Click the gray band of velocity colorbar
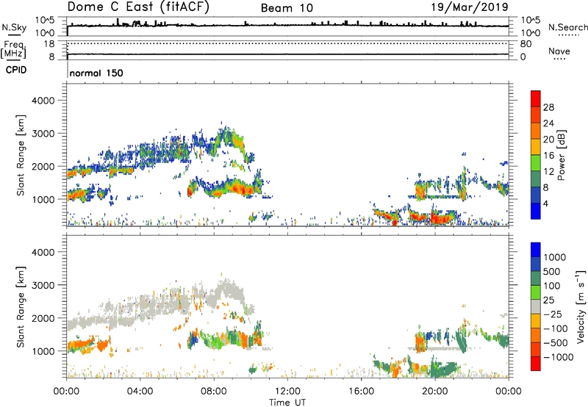Screen dimensions: 588x407 coord(536,306)
